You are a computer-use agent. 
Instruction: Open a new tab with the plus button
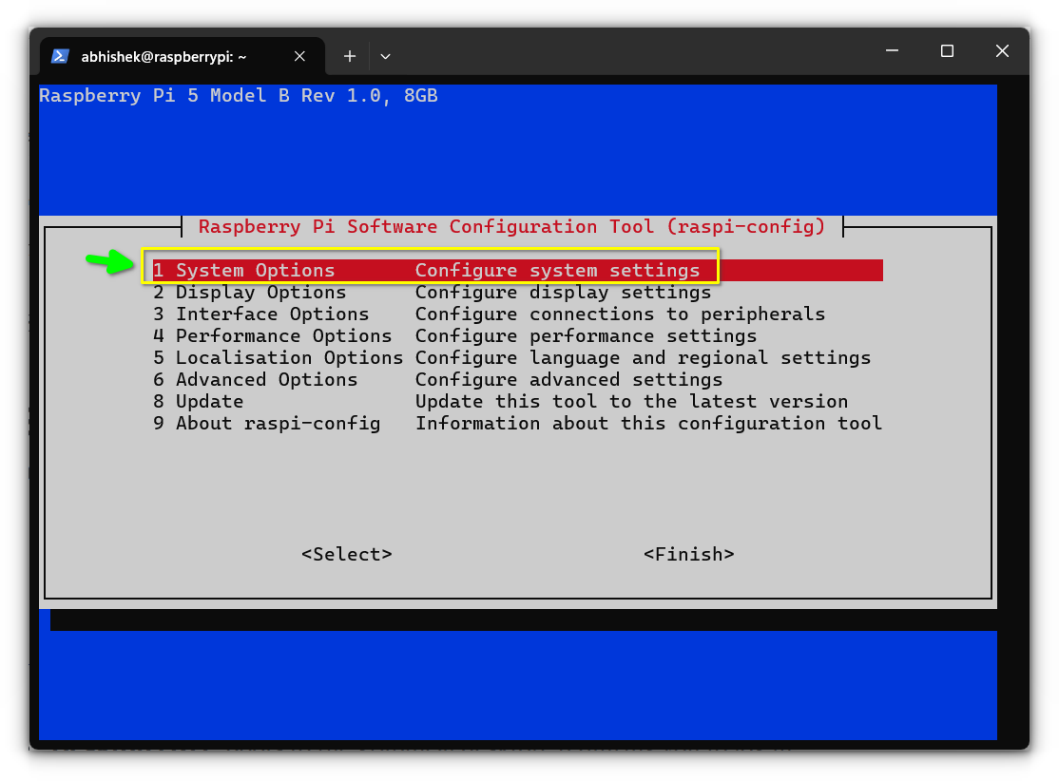tap(349, 56)
